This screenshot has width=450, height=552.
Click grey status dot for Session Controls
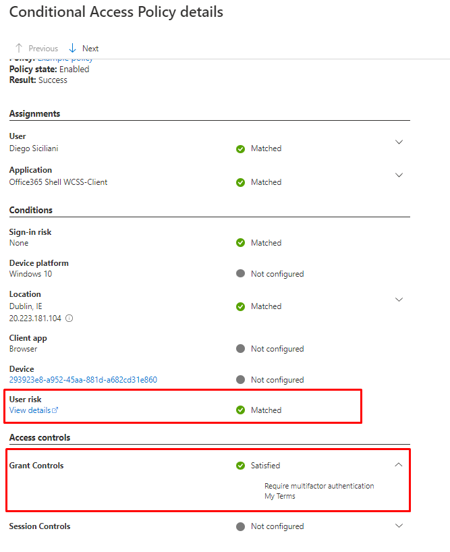240,526
